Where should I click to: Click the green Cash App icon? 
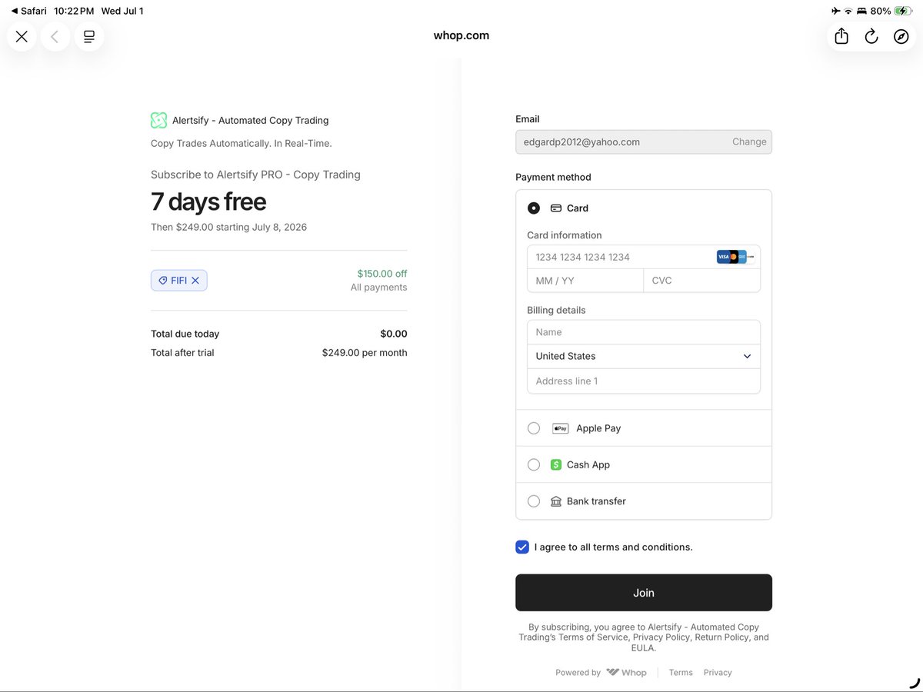click(556, 464)
